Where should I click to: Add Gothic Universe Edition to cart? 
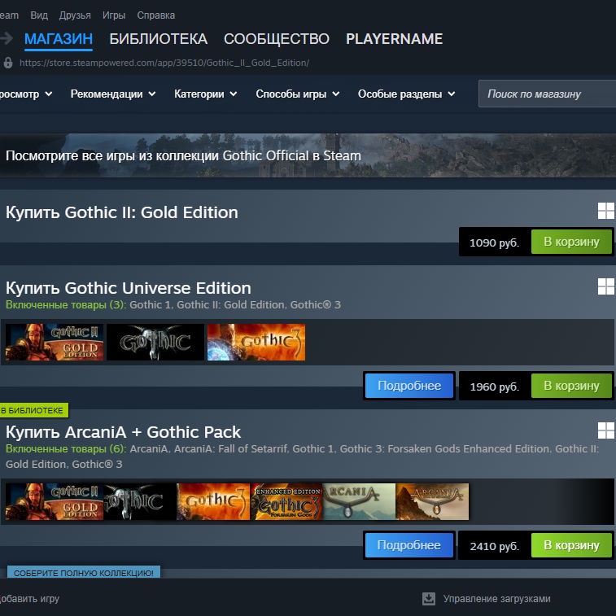click(x=571, y=386)
